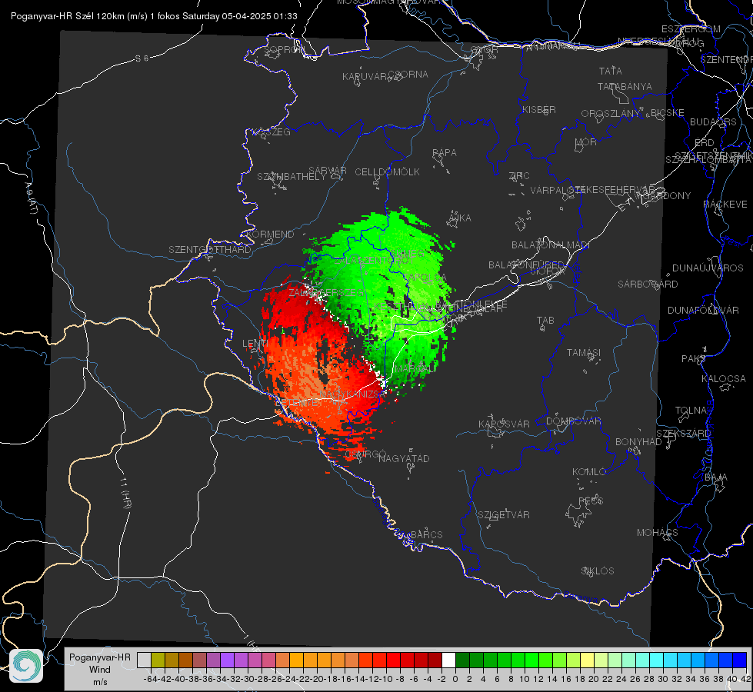Viewport: 753px width, 692px height.
Task: Select the BALATONALMADI town label
Action: pyautogui.click(x=551, y=245)
